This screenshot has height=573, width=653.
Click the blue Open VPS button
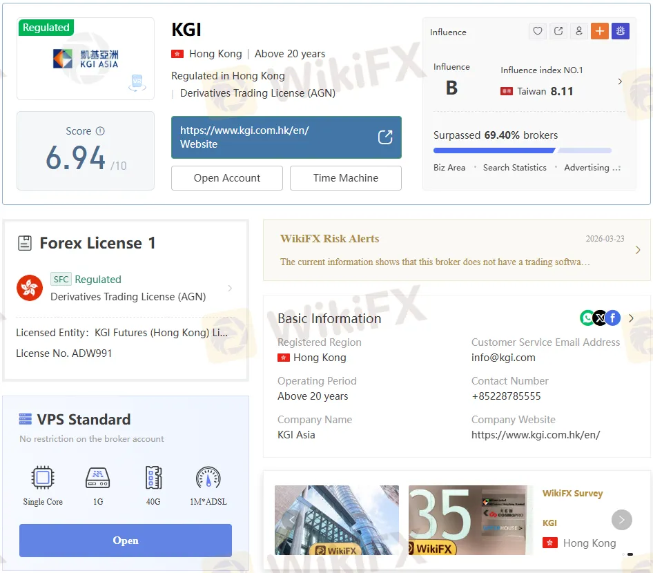coord(126,541)
